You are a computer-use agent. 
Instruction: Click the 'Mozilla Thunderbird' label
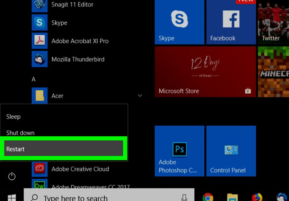click(x=78, y=59)
